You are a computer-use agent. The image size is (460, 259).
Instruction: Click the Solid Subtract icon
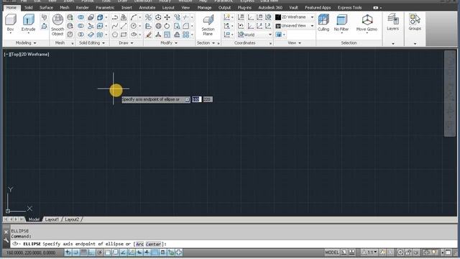81,26
